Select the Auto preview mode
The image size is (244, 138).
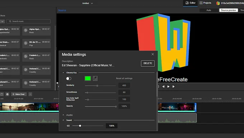[x=209, y=10]
